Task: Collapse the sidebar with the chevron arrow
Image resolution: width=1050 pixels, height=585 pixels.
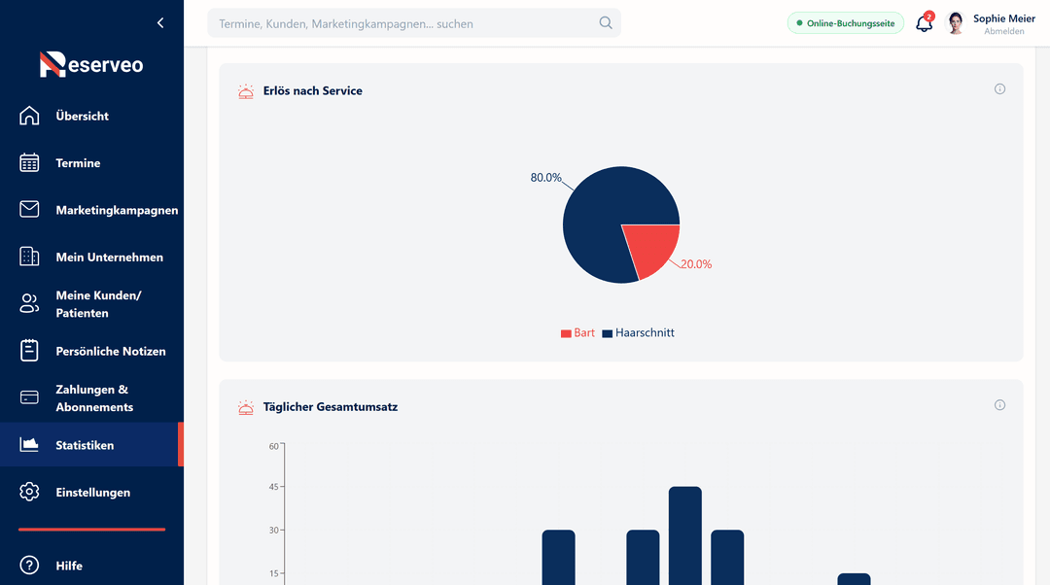Action: point(160,22)
